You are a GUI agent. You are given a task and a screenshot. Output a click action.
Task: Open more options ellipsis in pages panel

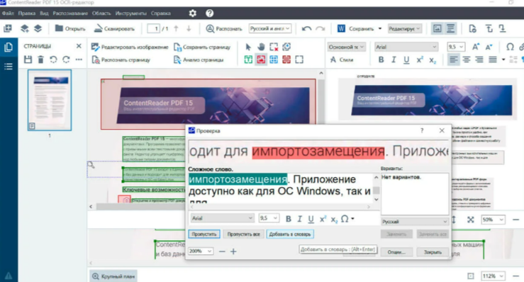79,60
